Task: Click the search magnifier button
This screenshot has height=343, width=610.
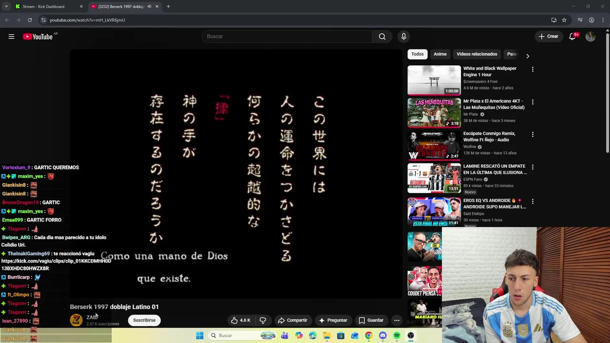Action: [382, 36]
